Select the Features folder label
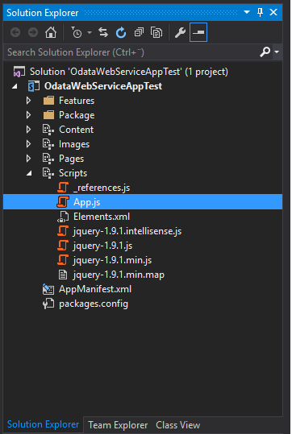This screenshot has height=434, width=292. point(77,101)
